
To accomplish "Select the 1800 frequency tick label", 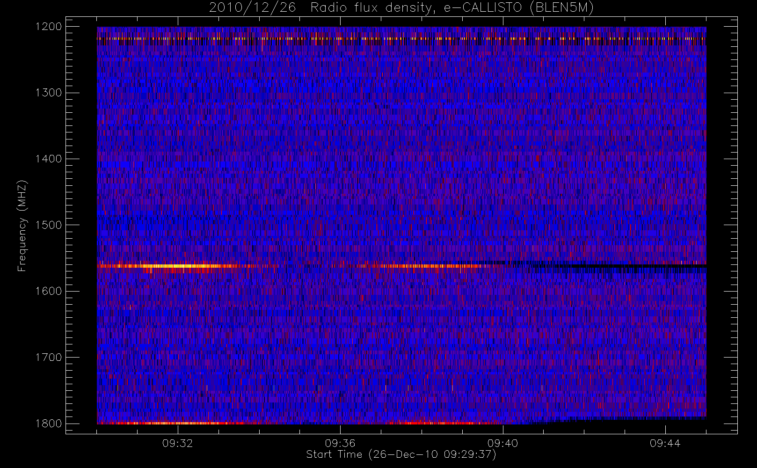I will click(49, 424).
